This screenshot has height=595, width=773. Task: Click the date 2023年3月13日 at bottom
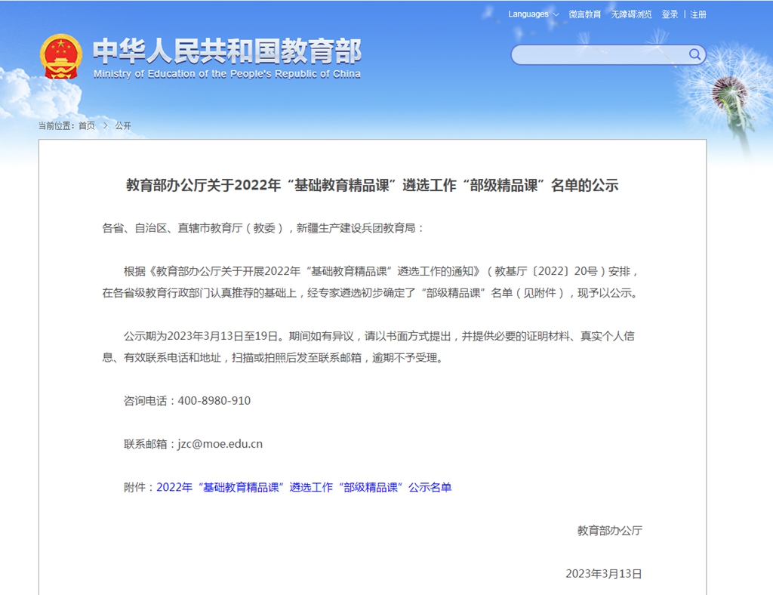[x=604, y=573]
